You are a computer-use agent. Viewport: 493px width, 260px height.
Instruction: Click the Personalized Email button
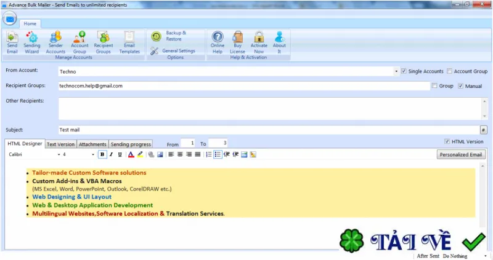pyautogui.click(x=460, y=155)
